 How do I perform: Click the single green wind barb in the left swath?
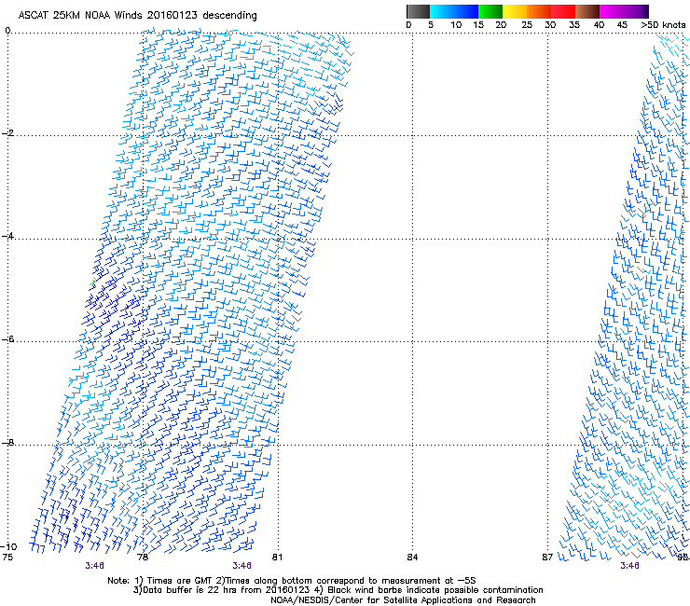[93, 282]
